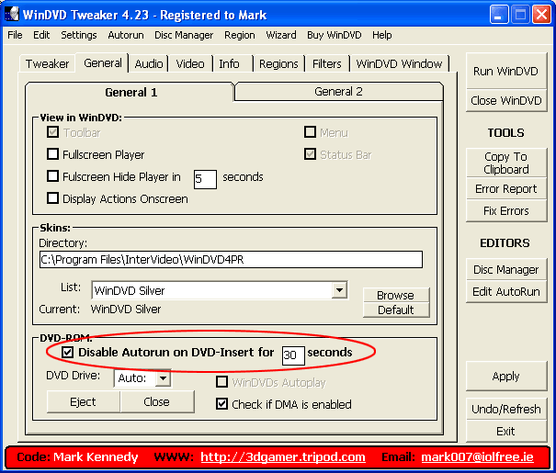Click the hide player seconds field
This screenshot has width=556, height=473.
[205, 179]
